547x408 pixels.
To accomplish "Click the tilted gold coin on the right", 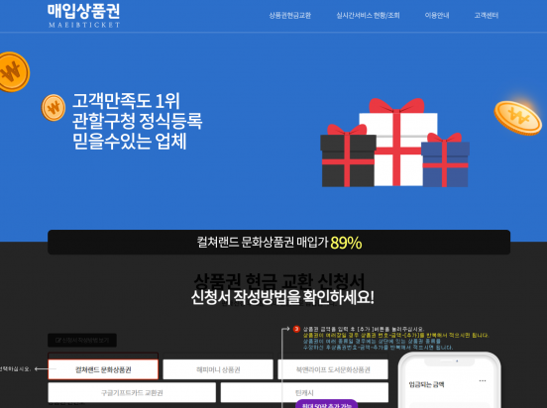I will (x=517, y=117).
